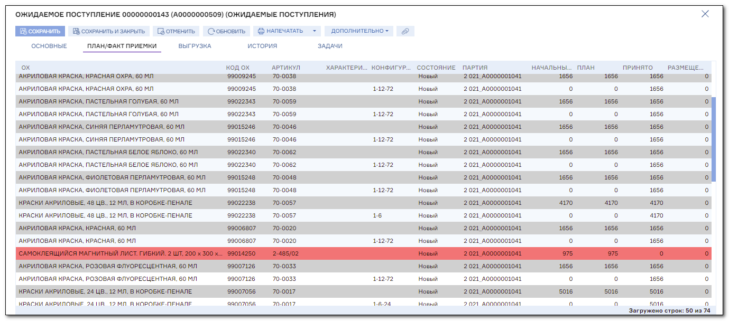Select the red Самоклеящийся магнитный лист row name
Viewport: 729px width, 321px height.
click(x=121, y=253)
